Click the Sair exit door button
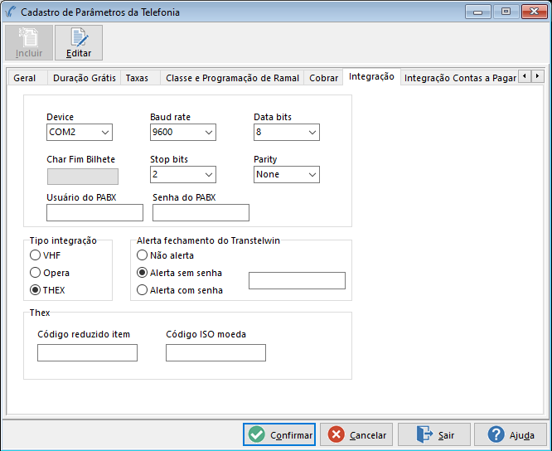 coord(434,434)
